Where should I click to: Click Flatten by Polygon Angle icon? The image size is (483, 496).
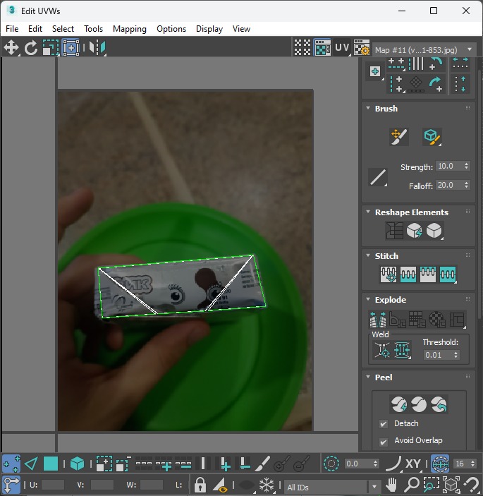coord(398,320)
